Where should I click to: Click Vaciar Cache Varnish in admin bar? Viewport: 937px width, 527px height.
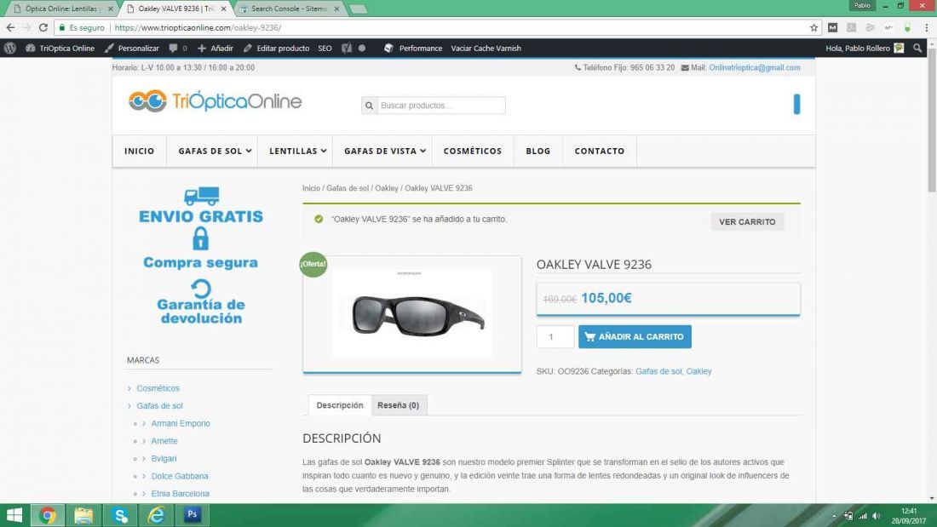(x=486, y=49)
